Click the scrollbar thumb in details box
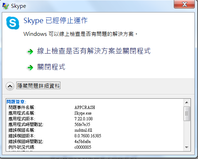This screenshot has height=159, width=198. tap(187, 114)
